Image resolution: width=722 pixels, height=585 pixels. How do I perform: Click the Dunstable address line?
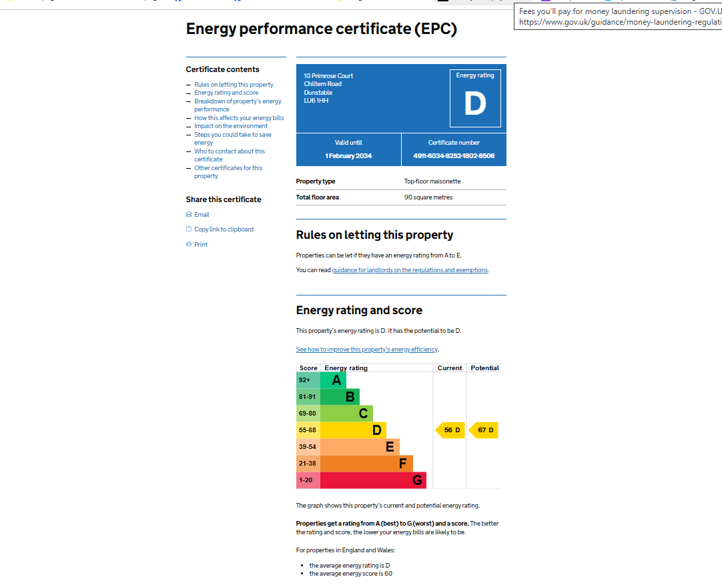point(318,93)
